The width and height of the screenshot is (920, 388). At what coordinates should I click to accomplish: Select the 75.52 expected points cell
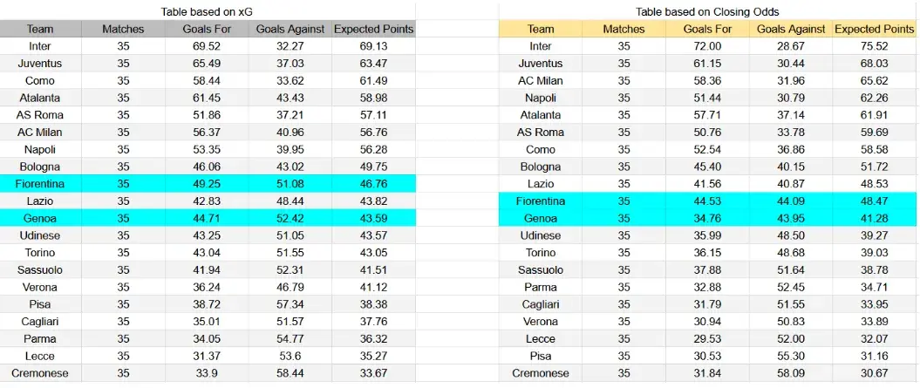click(x=875, y=46)
